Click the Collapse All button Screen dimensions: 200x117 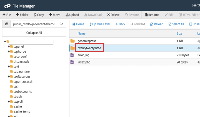[x=34, y=33]
